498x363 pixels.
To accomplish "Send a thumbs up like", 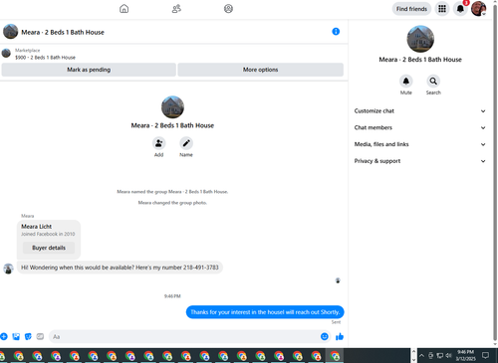I will click(340, 337).
